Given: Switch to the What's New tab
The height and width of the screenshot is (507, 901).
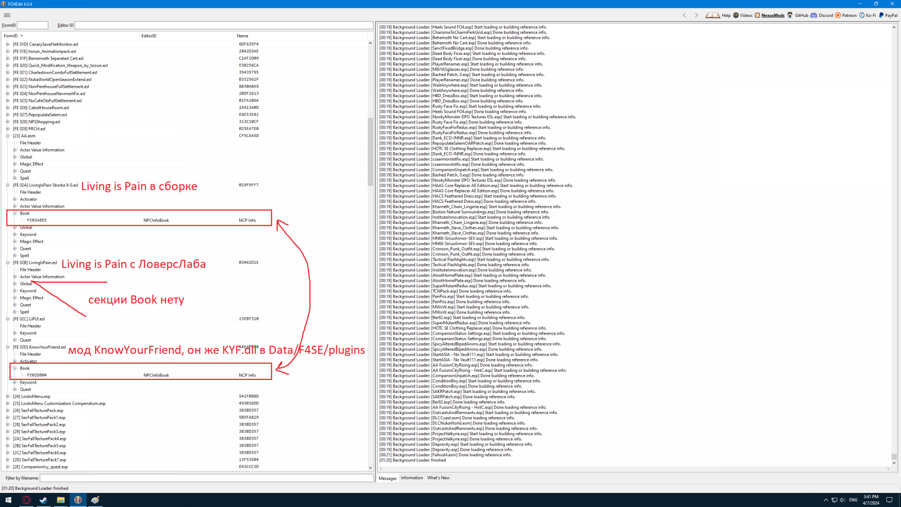Looking at the screenshot, I should point(438,478).
